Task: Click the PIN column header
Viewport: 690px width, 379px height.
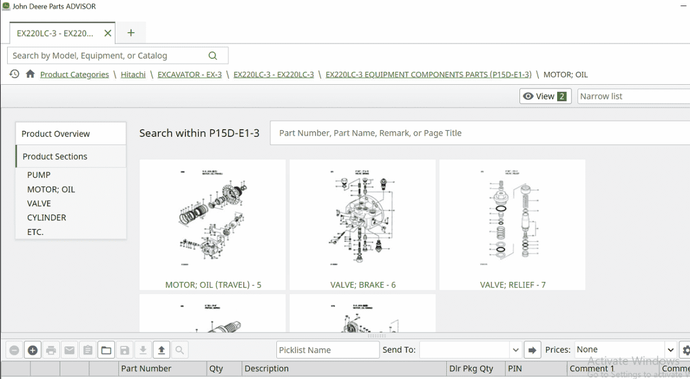Action: click(536, 368)
